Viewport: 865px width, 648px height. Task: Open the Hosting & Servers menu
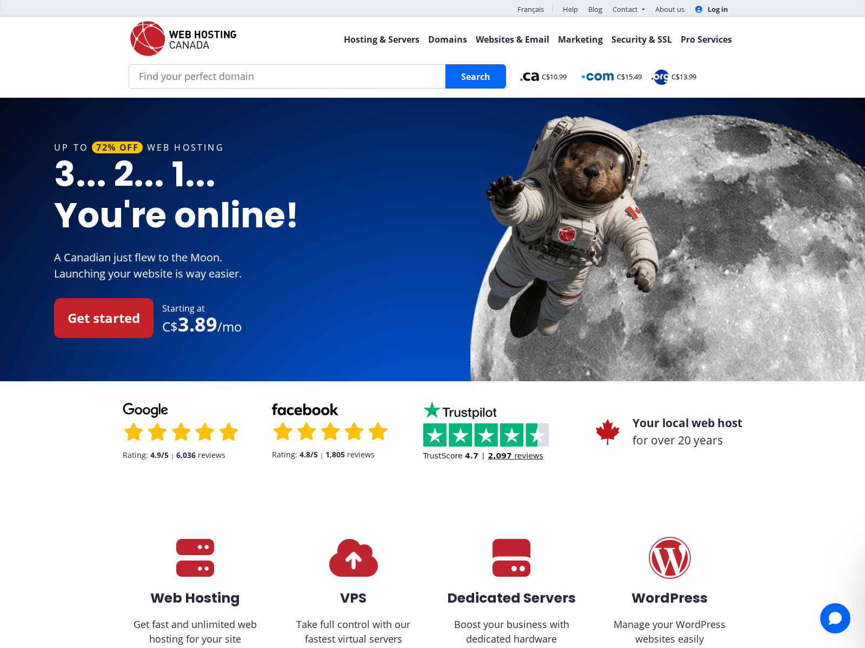[382, 39]
